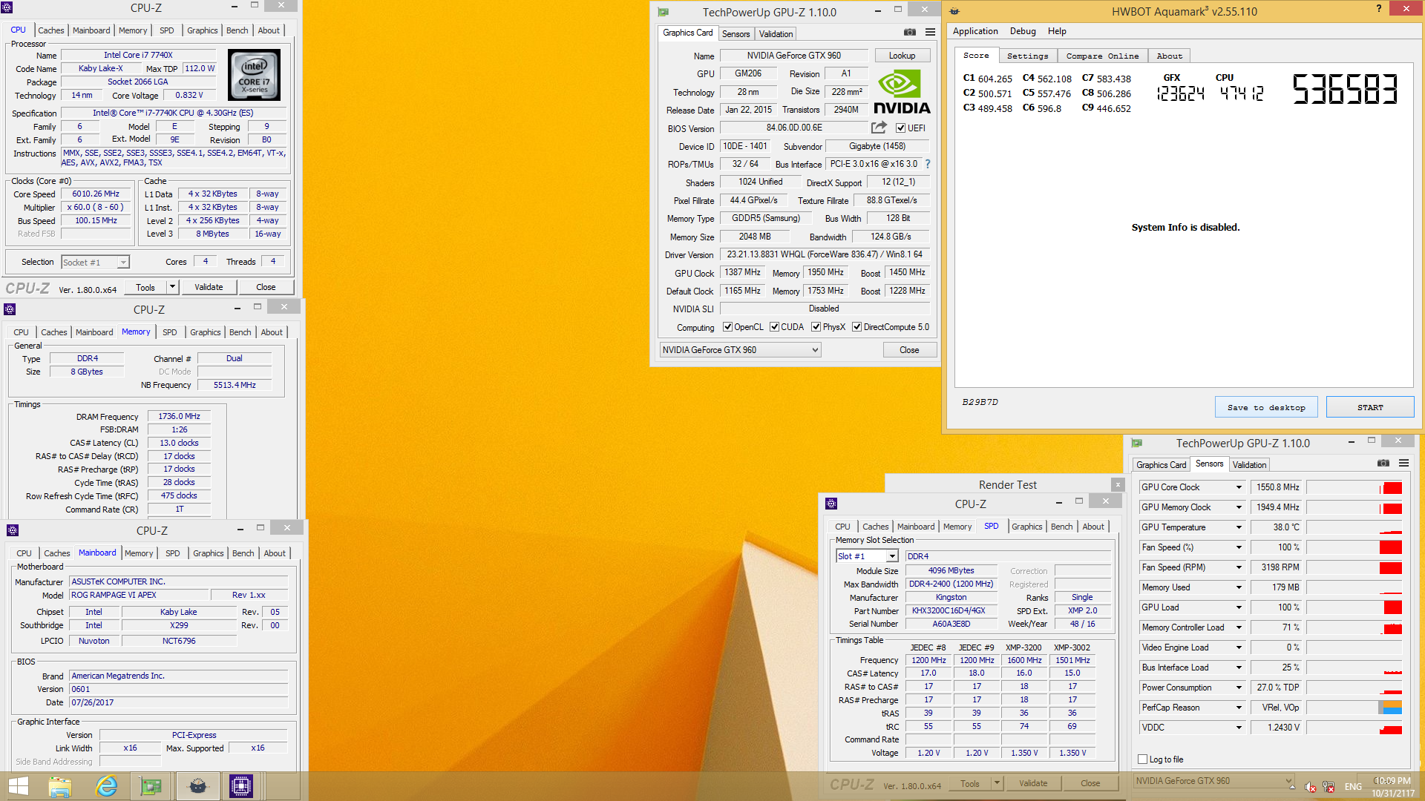Screen dimensions: 1425x801
Task: Click the screenshot camera icon in GPU-Z Graphics Card window
Action: pos(910,33)
